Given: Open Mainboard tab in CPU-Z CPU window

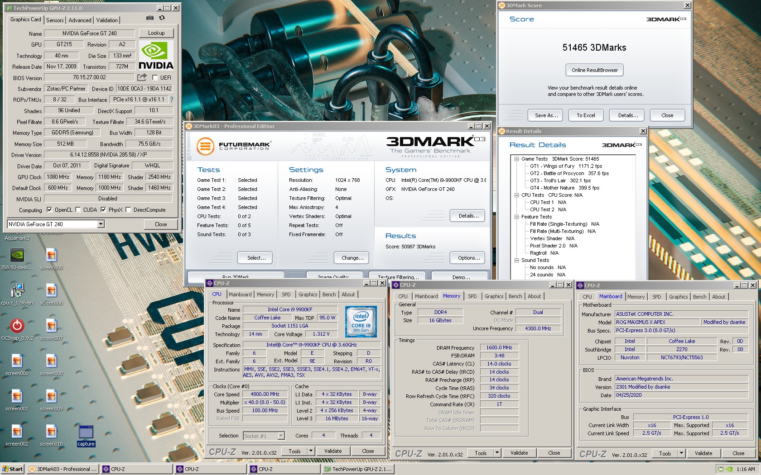Looking at the screenshot, I should coord(240,294).
